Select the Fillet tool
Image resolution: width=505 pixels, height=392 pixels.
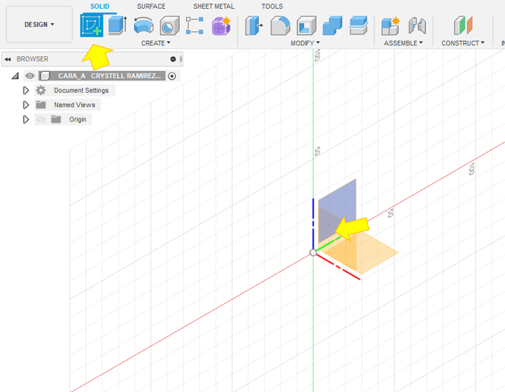280,26
